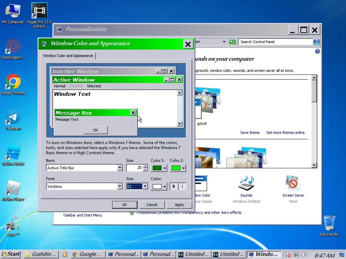The height and width of the screenshot is (259, 346).
Task: Click OK inside the Message Box preview
Action: [x=95, y=130]
